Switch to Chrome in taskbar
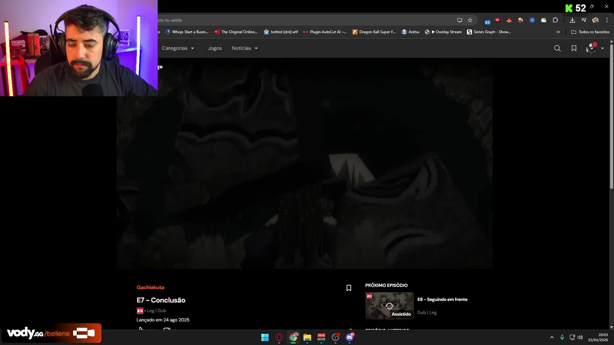 tap(293, 337)
